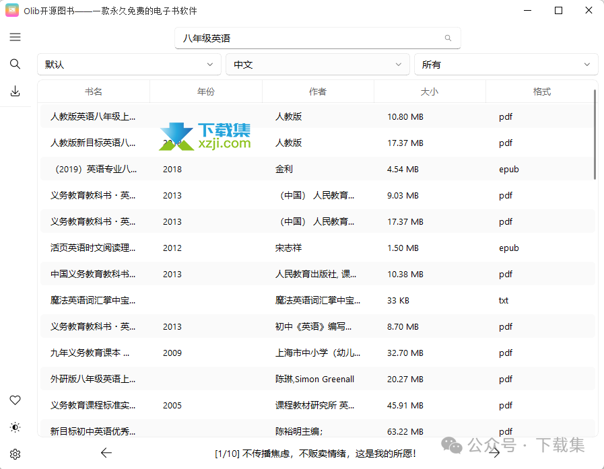Go to previous page with left arrow
This screenshot has width=604, height=469.
click(x=106, y=453)
